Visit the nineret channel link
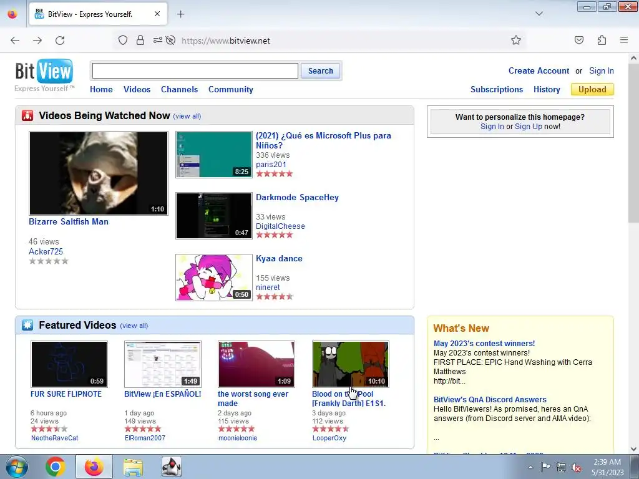 pos(268,287)
